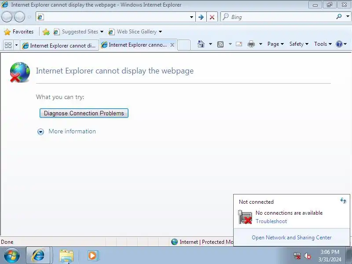Open the Safety menu
This screenshot has height=264, width=352.
coord(299,44)
